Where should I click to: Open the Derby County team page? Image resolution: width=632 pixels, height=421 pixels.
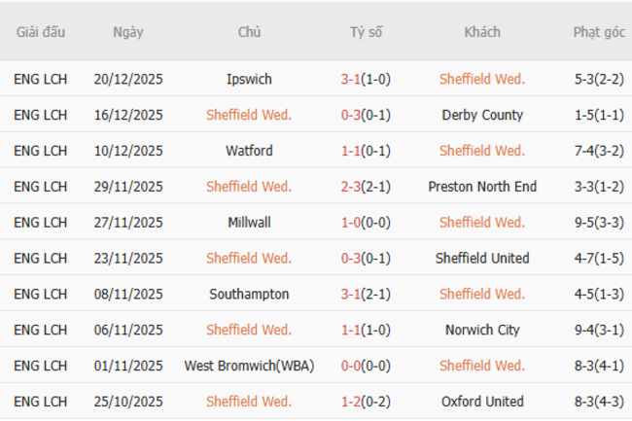coord(481,115)
